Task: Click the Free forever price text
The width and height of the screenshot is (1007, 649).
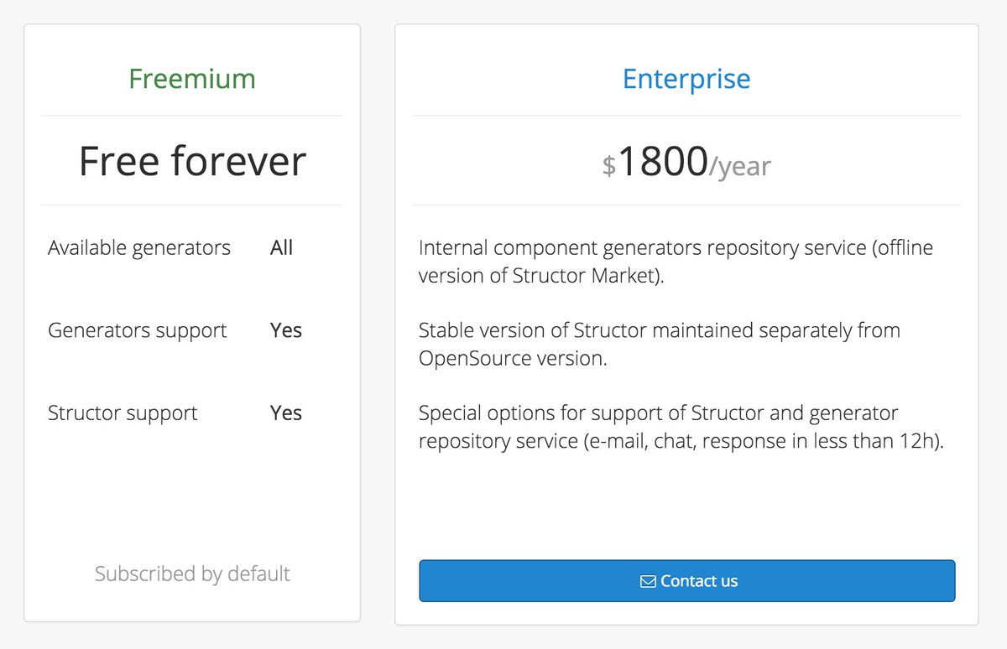Action: [x=192, y=160]
